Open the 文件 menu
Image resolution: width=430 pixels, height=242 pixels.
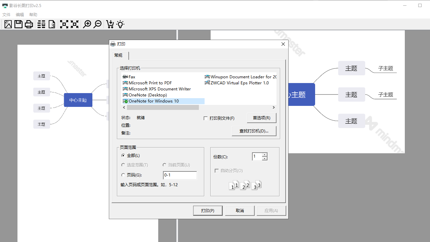[6, 15]
